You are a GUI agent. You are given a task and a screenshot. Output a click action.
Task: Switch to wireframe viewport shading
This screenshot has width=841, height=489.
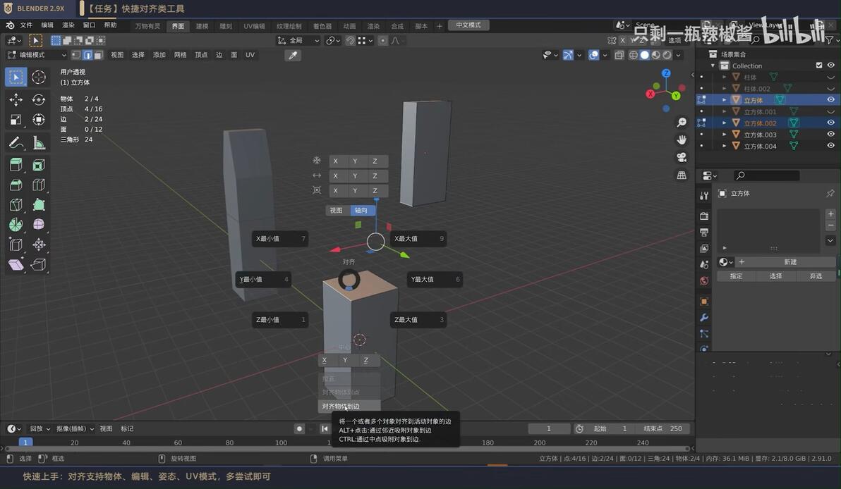[634, 55]
